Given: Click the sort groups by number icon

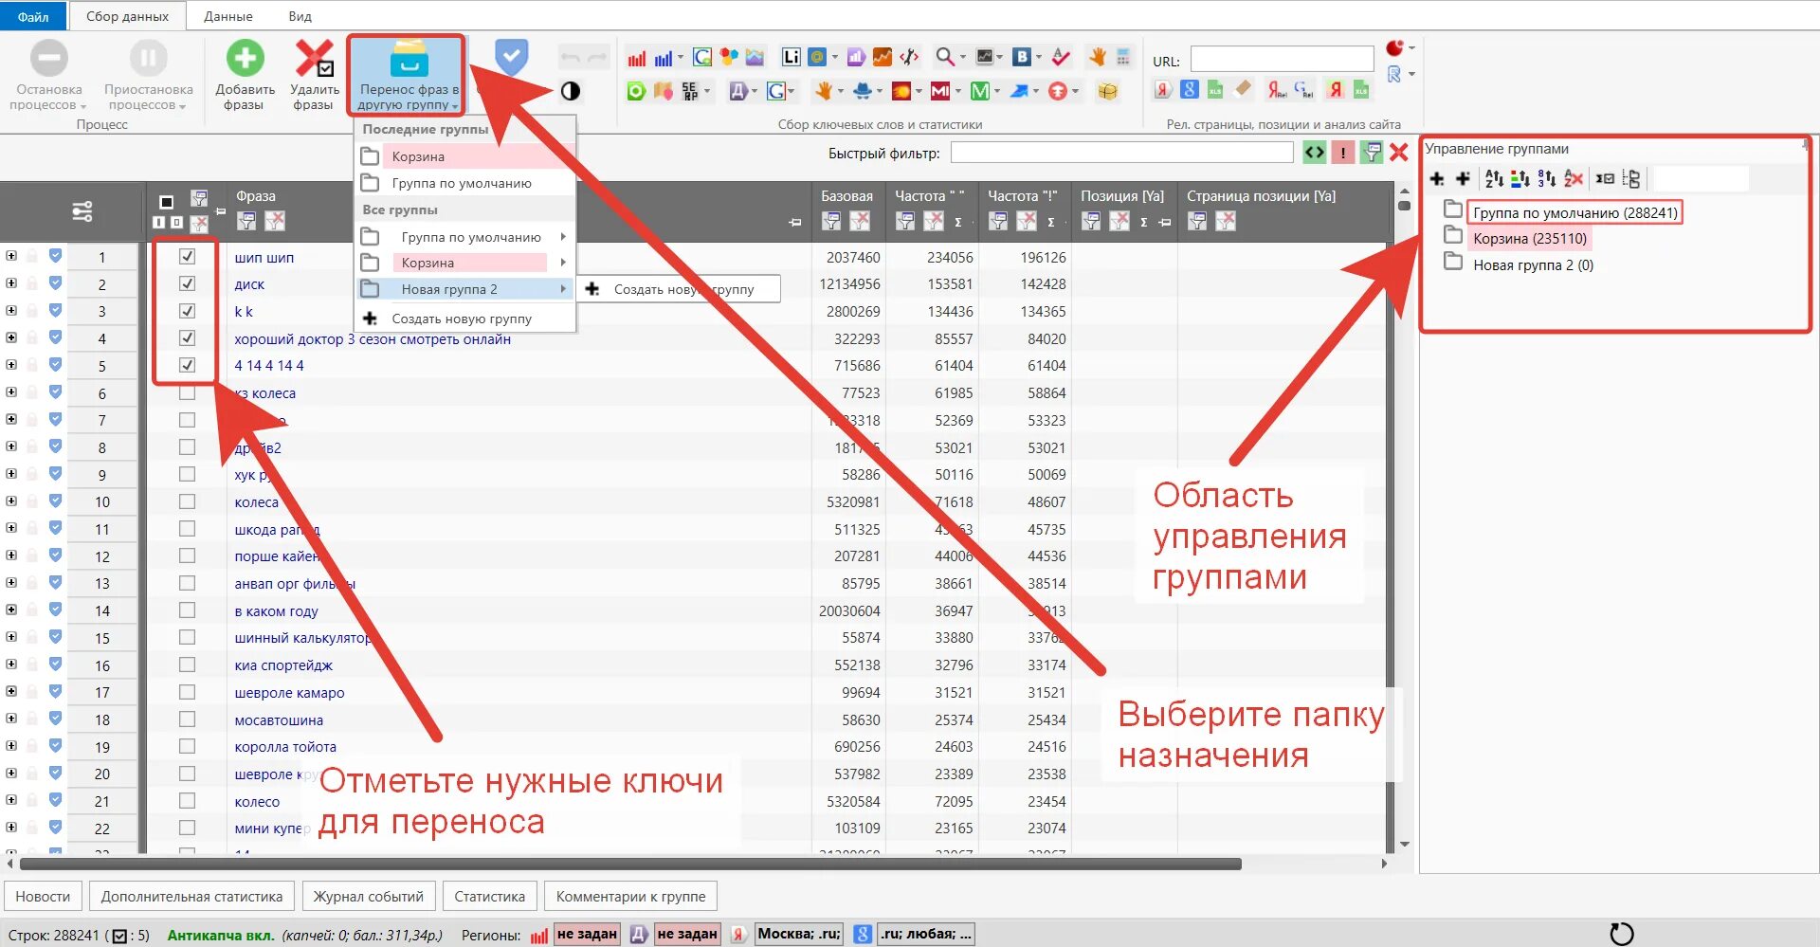Looking at the screenshot, I should click(x=1546, y=178).
